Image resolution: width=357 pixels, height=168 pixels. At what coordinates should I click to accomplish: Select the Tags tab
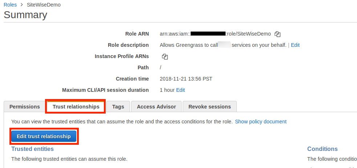coord(118,107)
